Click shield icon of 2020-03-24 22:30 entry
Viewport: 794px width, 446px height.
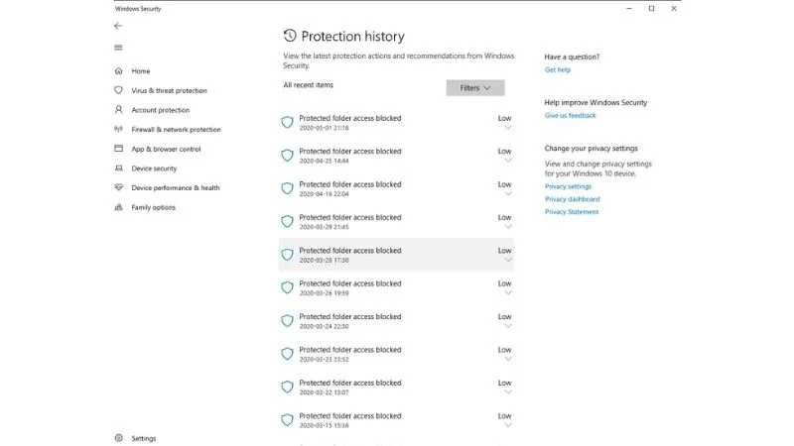click(x=287, y=320)
